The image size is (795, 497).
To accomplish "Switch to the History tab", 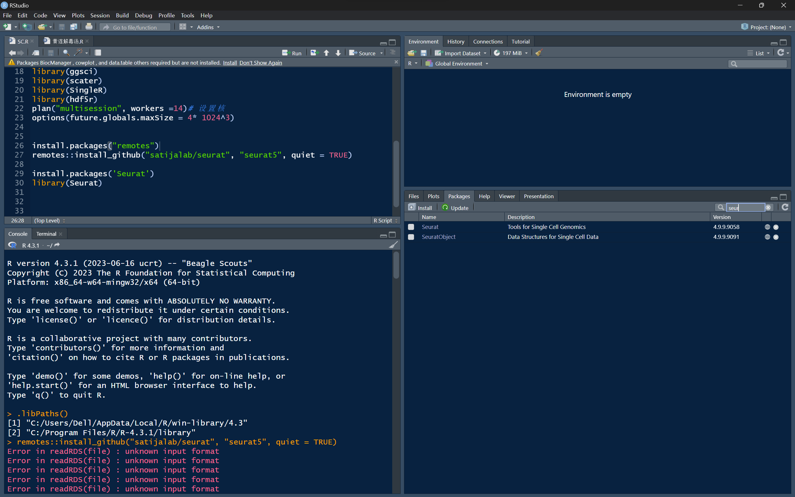I will click(x=455, y=41).
